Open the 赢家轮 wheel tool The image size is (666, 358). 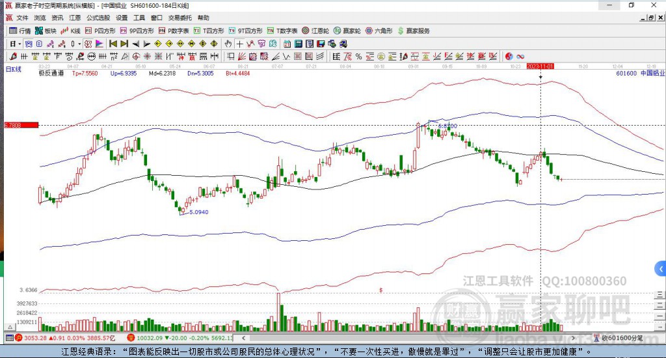tap(347, 31)
